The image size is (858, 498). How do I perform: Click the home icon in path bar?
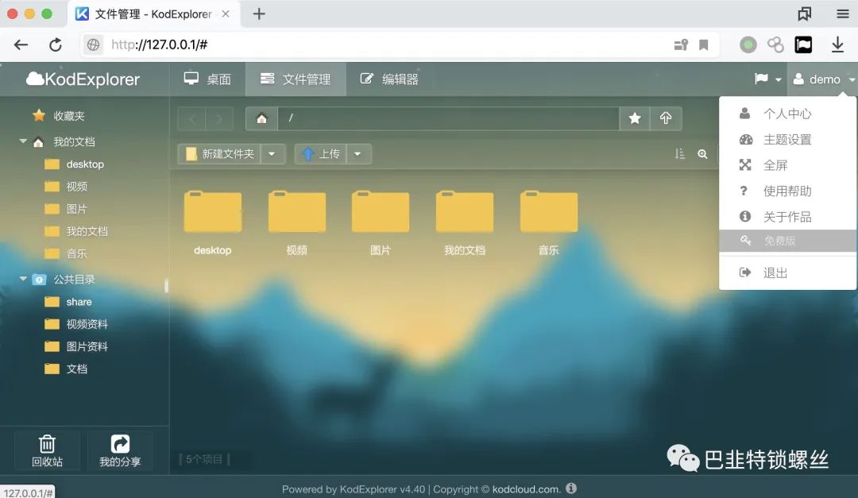pyautogui.click(x=261, y=118)
